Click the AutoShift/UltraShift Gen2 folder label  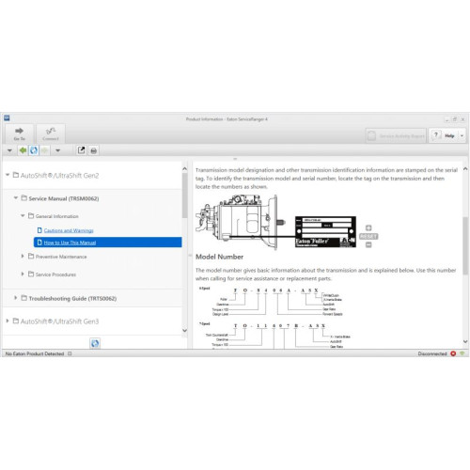(x=59, y=176)
